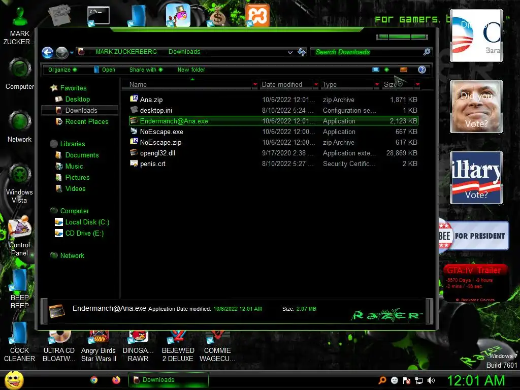520x390 pixels.
Task: Open the Documents library
Action: pyautogui.click(x=77, y=155)
